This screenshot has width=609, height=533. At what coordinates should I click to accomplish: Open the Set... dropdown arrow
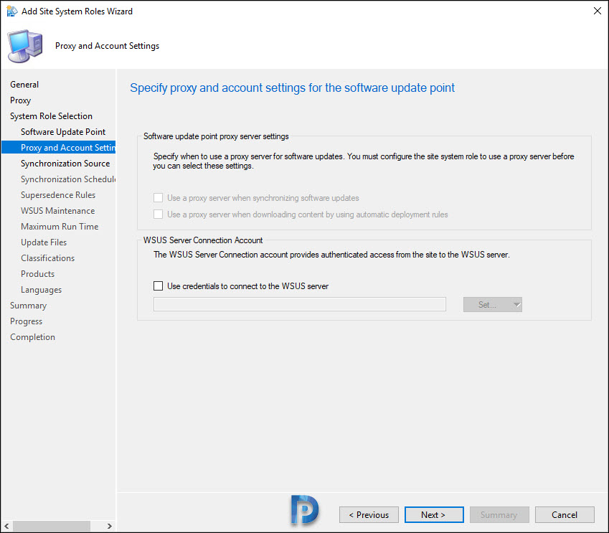[516, 305]
